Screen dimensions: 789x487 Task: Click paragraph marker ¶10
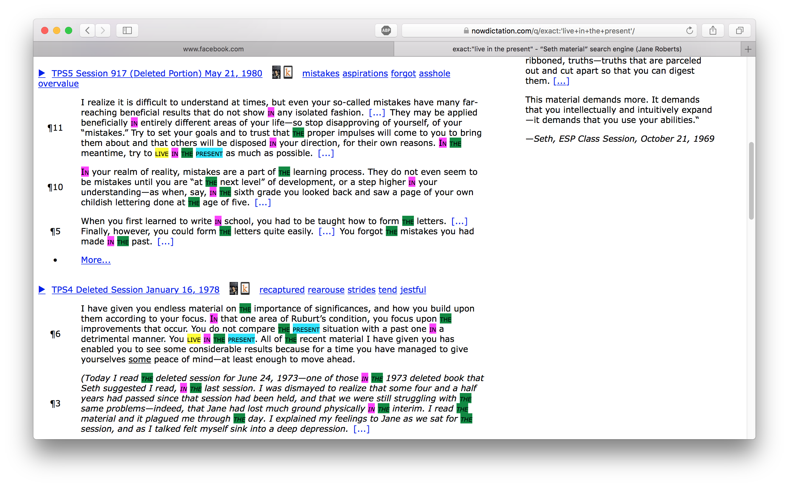55,187
